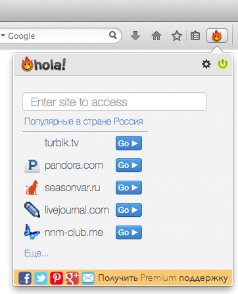Click the downloads arrow toolbar icon
The width and height of the screenshot is (238, 294).
click(x=135, y=36)
